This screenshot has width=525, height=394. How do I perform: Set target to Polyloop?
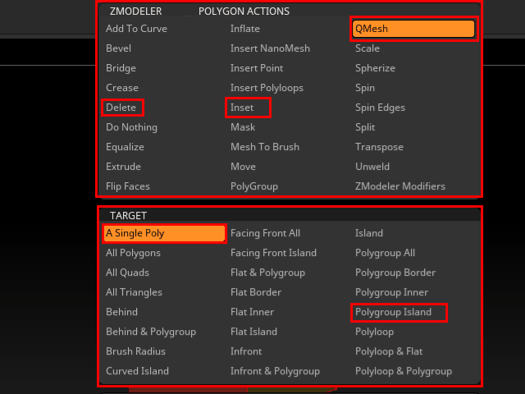(374, 332)
